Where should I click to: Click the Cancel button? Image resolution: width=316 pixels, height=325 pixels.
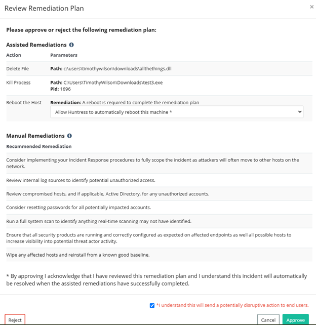(268, 320)
